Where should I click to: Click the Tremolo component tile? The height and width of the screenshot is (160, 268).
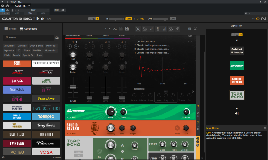click(x=46, y=116)
